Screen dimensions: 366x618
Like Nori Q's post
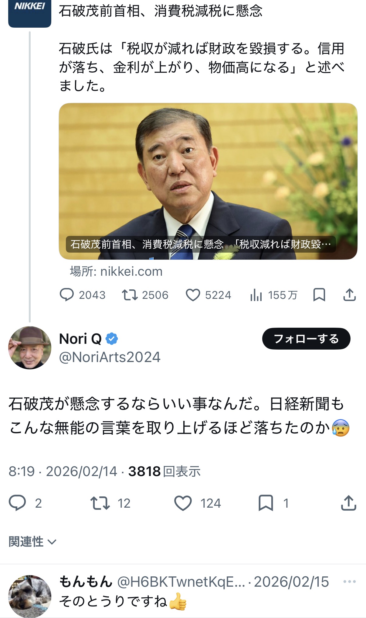pyautogui.click(x=183, y=503)
